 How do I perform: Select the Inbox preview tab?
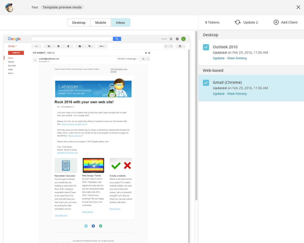(x=120, y=22)
